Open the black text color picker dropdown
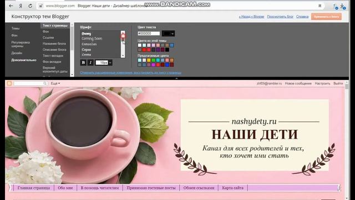355x200 pixels. [168, 33]
